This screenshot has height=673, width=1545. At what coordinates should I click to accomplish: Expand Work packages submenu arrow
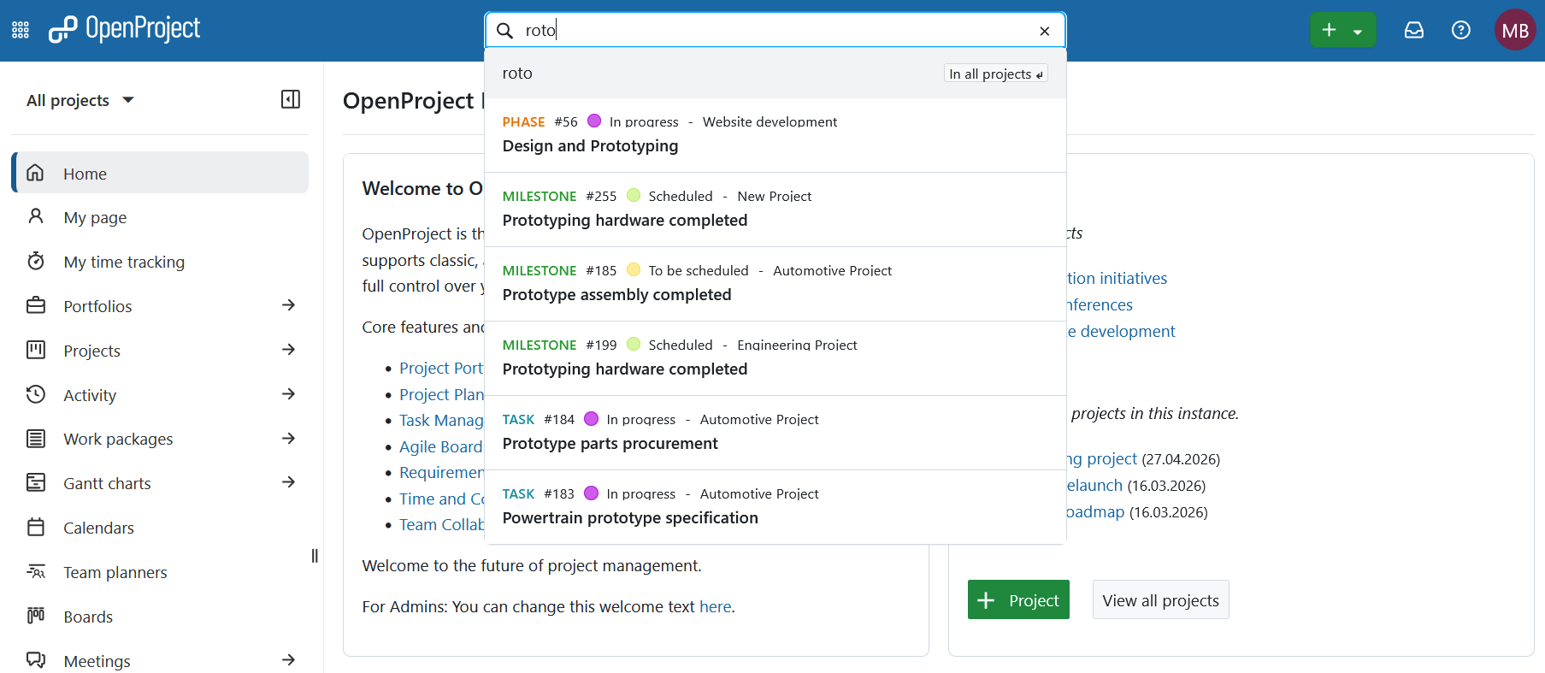(289, 439)
